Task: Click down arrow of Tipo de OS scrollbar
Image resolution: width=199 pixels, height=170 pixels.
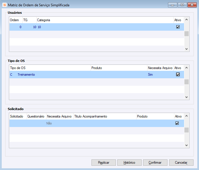Action: pyautogui.click(x=186, y=97)
